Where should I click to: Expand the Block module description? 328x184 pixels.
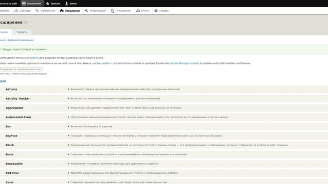[178, 145]
